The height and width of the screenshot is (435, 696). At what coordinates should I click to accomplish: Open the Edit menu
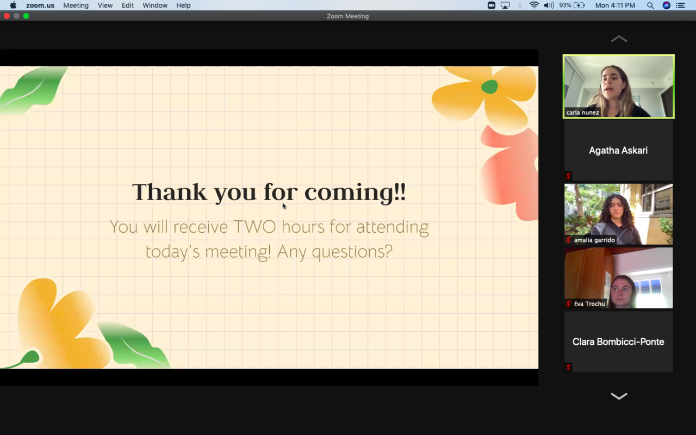tap(128, 5)
